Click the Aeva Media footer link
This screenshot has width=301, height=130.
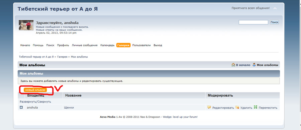click(x=107, y=117)
